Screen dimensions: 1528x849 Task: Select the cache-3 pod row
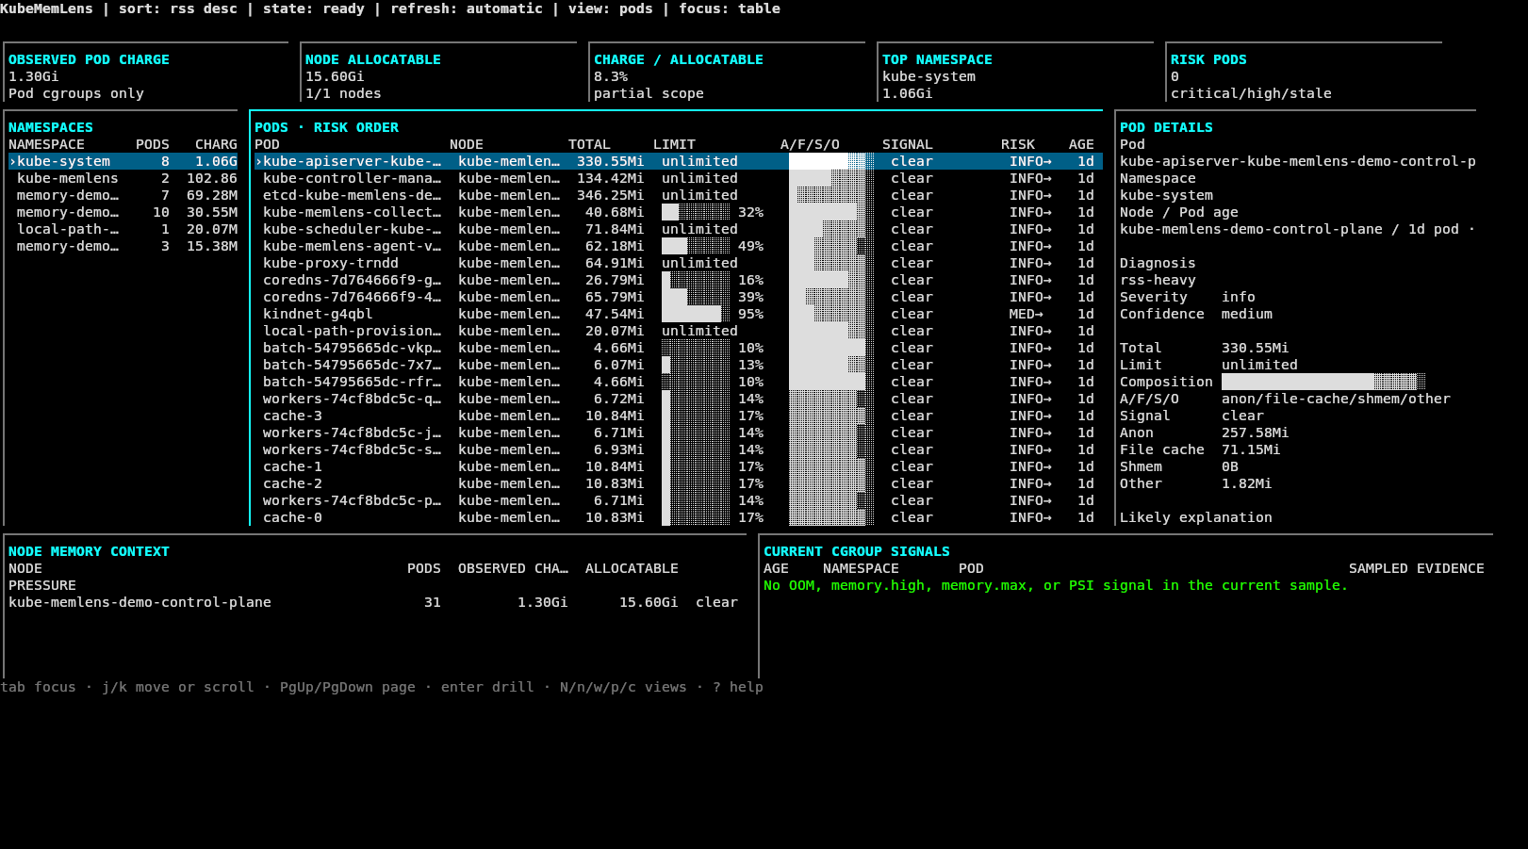click(x=678, y=416)
